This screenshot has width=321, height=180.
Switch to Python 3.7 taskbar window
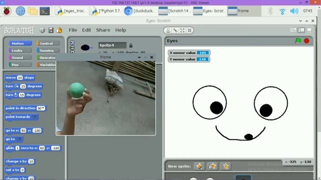pyautogui.click(x=106, y=11)
